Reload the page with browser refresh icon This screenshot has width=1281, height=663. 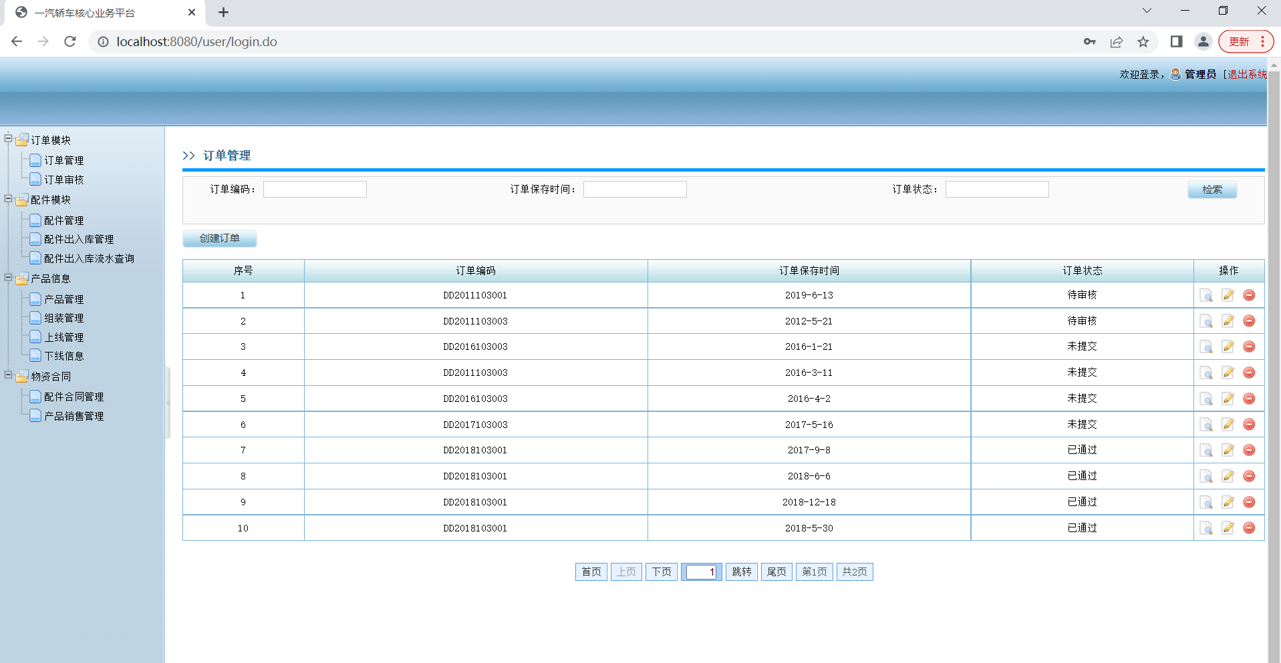click(70, 41)
